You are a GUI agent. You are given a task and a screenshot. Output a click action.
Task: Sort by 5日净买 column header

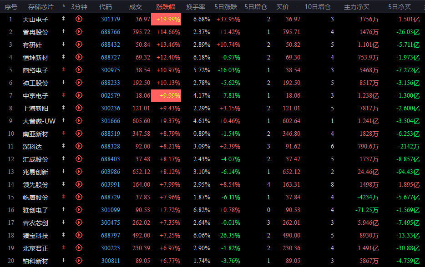[400, 7]
